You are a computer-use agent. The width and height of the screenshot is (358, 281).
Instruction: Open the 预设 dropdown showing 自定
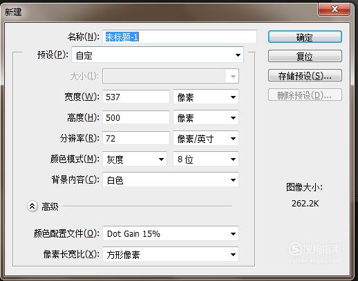[158, 55]
